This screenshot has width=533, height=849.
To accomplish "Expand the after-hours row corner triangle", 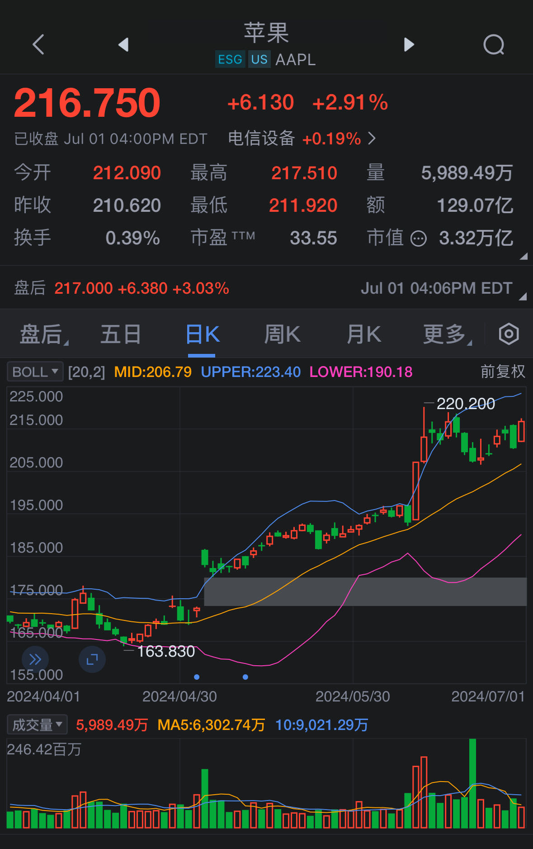I will coord(523,296).
